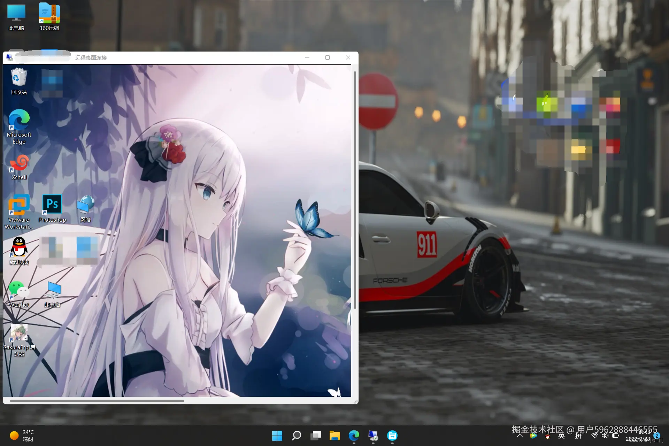Launch Photoshop from remote desktop

(x=52, y=205)
